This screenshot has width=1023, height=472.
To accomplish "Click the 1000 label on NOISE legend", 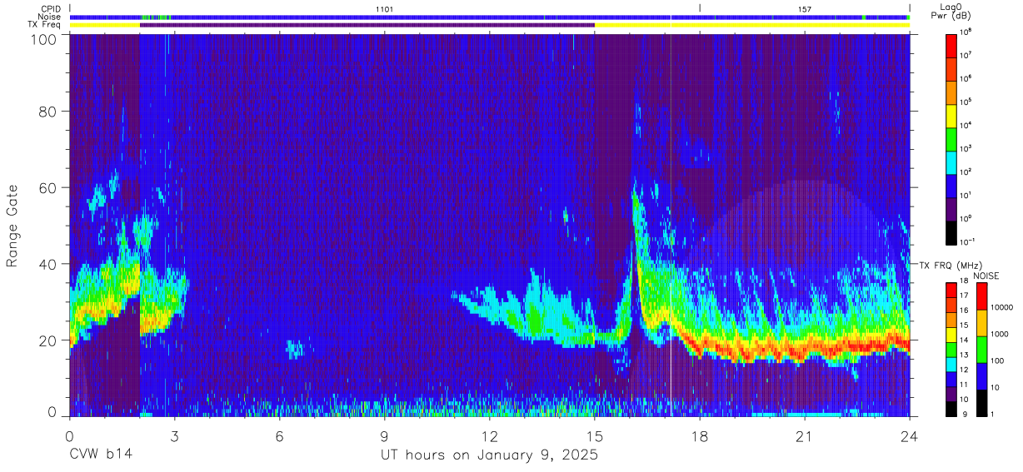I will click(x=999, y=334).
